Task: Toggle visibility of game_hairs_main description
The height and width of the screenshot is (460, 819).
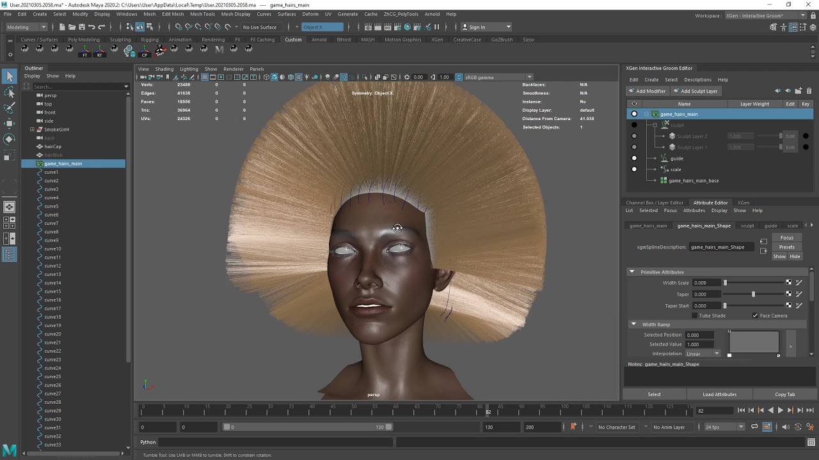Action: coord(634,114)
